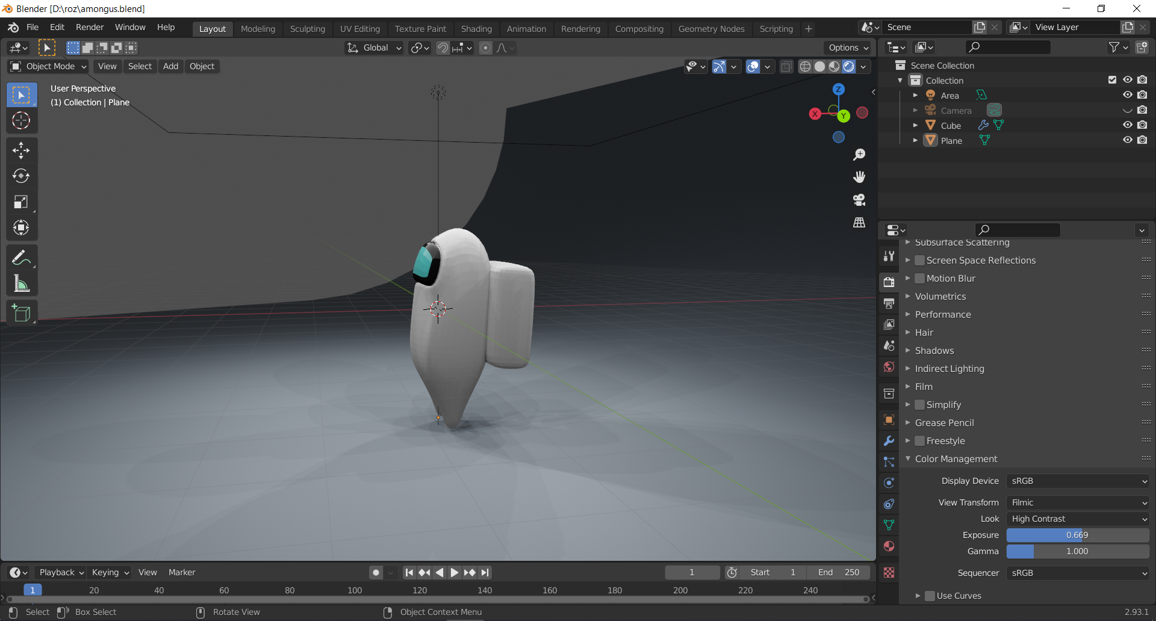Jump to the timeline end frame button
The image size is (1156, 621).
pos(485,572)
